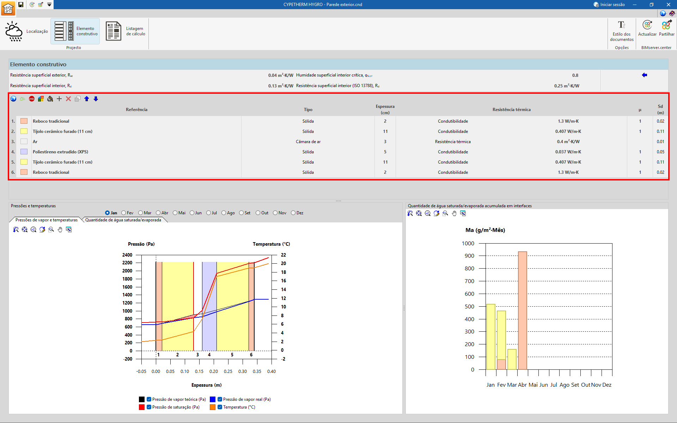Switch to Quantidade de água saturada/evaporada tab
Image resolution: width=677 pixels, height=423 pixels.
[x=123, y=220]
